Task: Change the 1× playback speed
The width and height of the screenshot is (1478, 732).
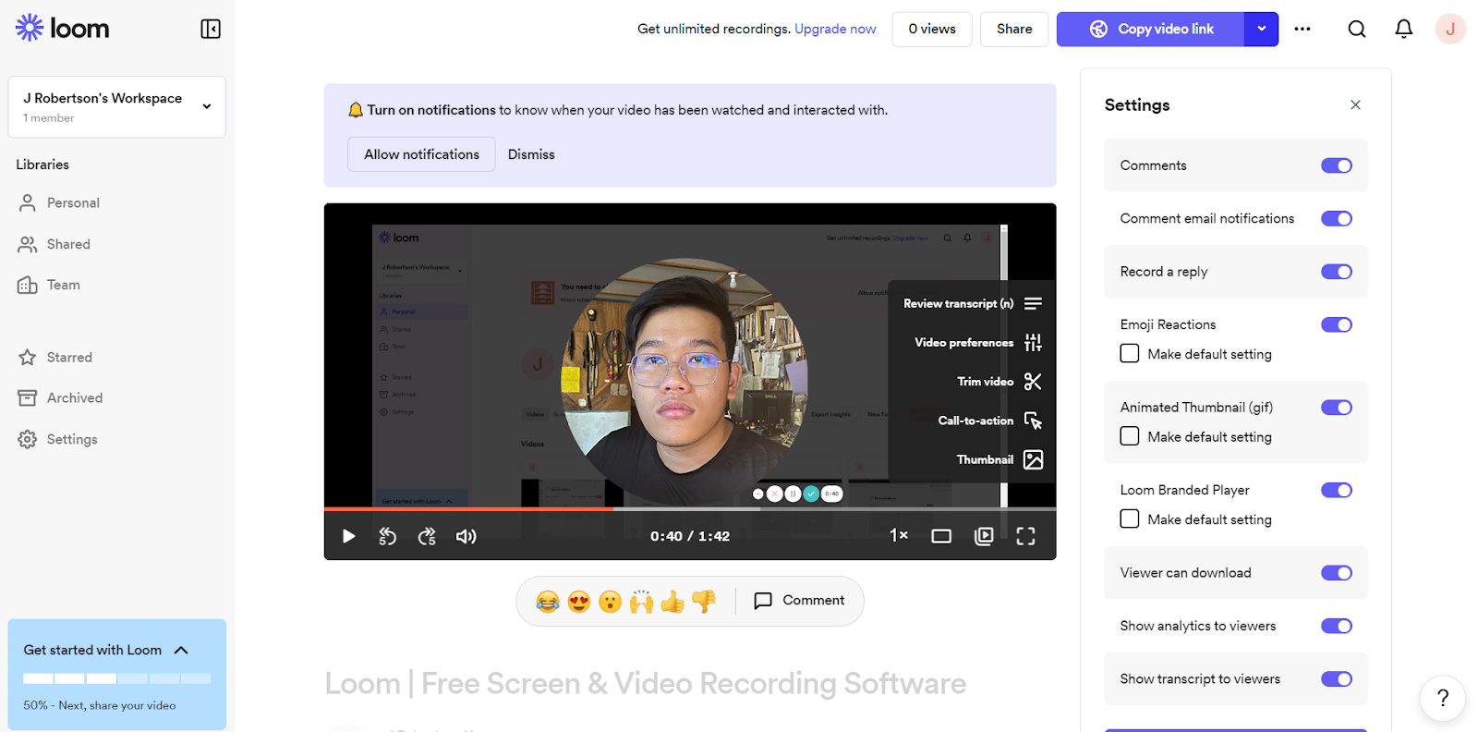Action: (x=899, y=535)
